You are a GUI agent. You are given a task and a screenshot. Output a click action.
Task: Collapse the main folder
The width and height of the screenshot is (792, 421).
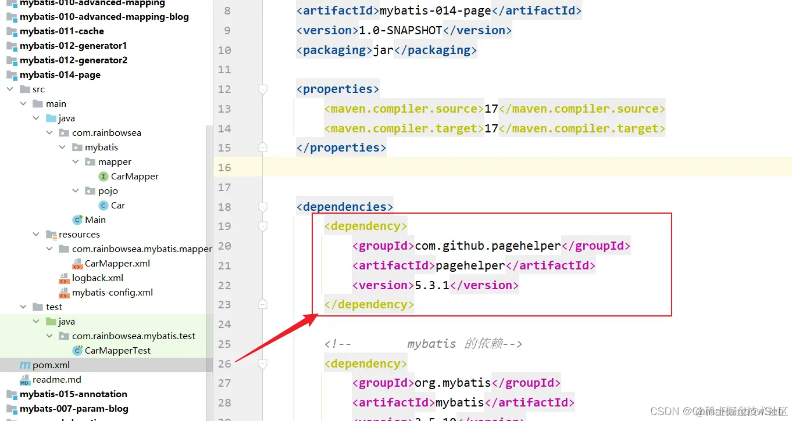tap(23, 104)
